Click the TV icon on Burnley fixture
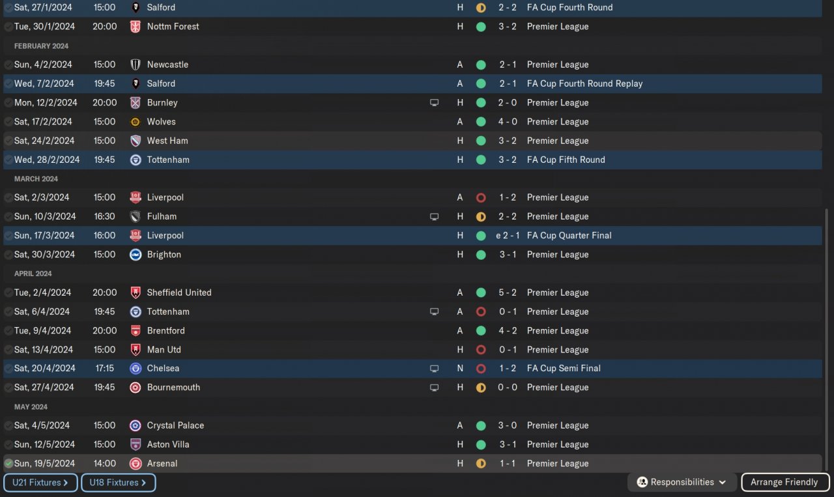This screenshot has height=497, width=834. click(434, 103)
